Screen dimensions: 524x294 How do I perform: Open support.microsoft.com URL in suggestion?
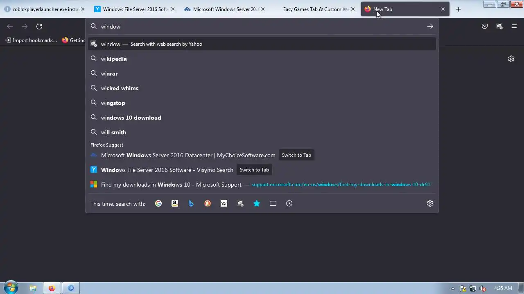[x=342, y=185]
